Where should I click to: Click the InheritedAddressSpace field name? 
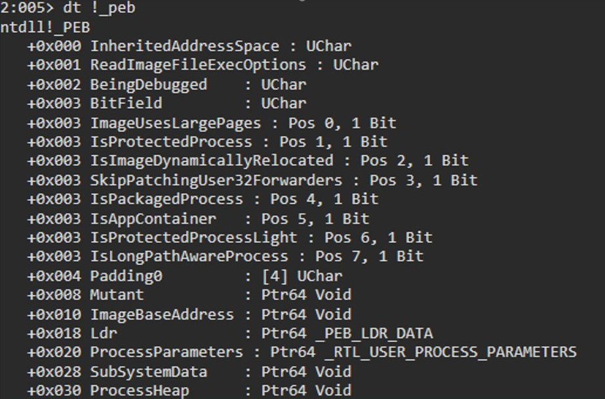(x=184, y=47)
